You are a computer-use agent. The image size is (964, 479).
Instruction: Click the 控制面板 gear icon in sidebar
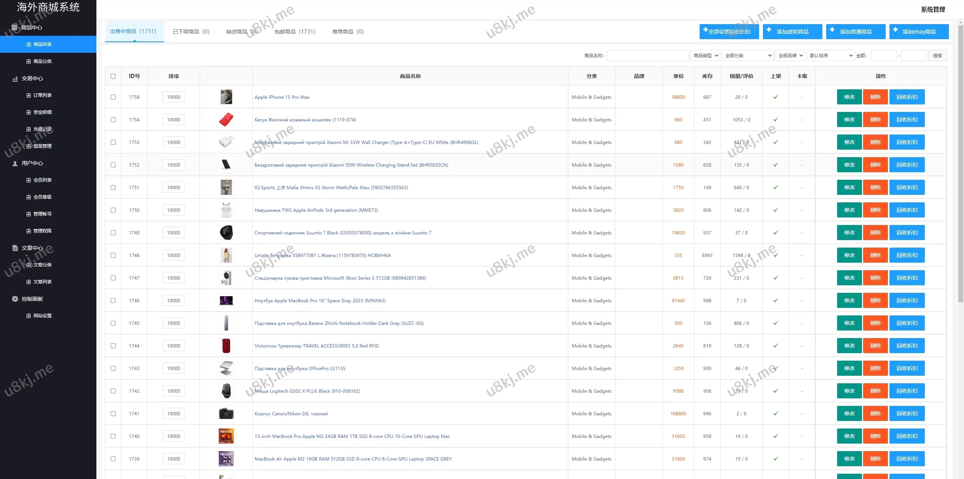pos(15,299)
